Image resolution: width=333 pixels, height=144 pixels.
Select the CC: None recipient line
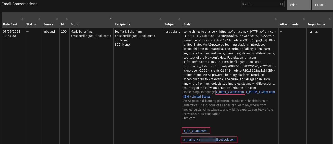(121, 40)
